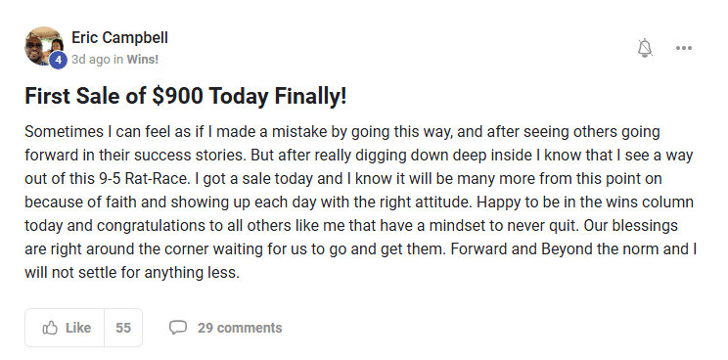Viewport: 728px width, 360px height.
Task: Open the Wins! category link
Action: point(143,60)
